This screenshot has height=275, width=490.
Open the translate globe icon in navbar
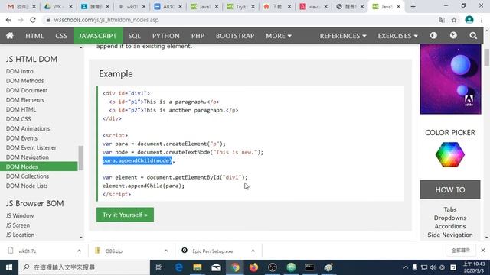[453, 36]
